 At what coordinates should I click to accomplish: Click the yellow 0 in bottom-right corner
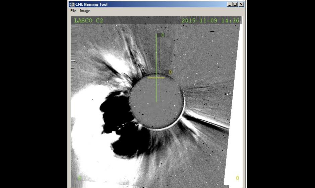tap(238, 178)
